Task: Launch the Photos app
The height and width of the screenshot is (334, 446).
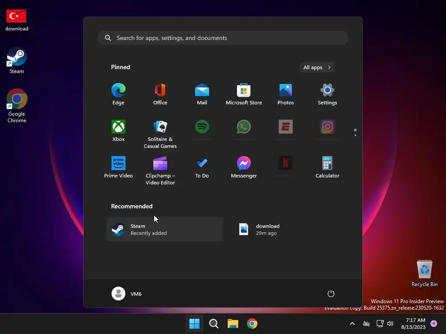Action: (x=286, y=94)
